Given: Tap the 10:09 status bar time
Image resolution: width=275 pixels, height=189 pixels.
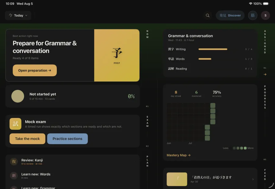Looking at the screenshot, I should click(10, 4).
